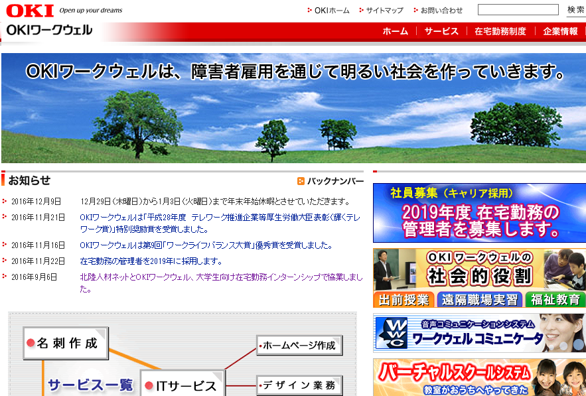
Task: Select サービス in the navigation bar
Action: (x=441, y=31)
